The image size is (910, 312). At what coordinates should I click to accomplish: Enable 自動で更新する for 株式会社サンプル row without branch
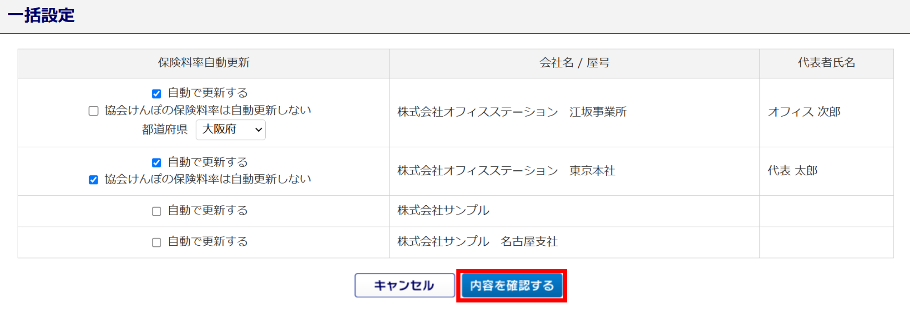157,211
